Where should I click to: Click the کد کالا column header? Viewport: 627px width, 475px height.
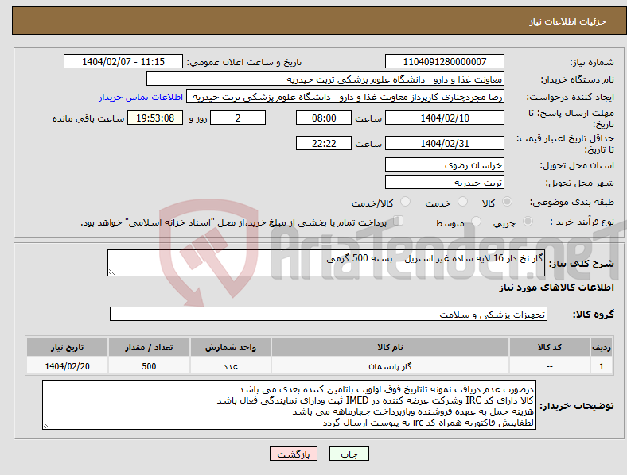tap(550, 347)
